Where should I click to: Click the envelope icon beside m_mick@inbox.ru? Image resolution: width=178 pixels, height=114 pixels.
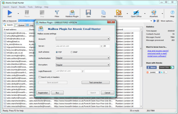[5, 44]
